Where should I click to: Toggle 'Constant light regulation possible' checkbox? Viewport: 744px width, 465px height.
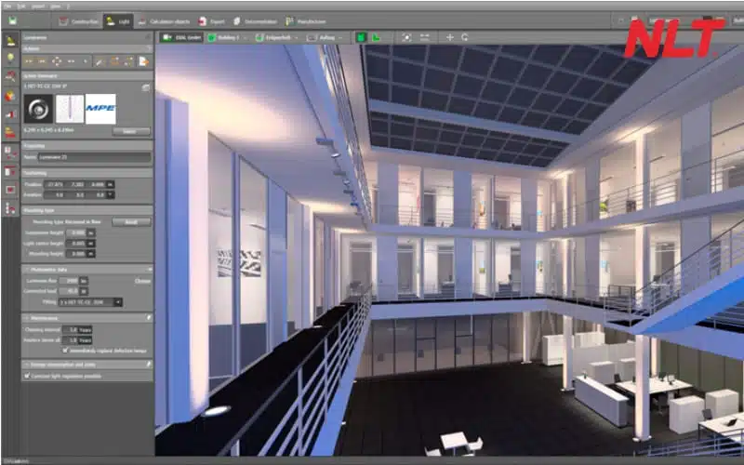tap(26, 377)
